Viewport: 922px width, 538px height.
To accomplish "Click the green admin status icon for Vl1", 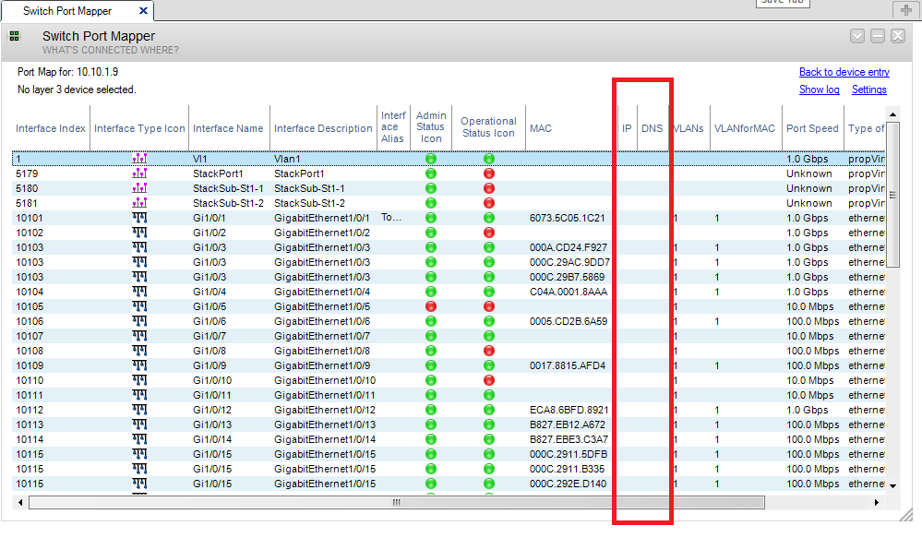I will point(431,159).
